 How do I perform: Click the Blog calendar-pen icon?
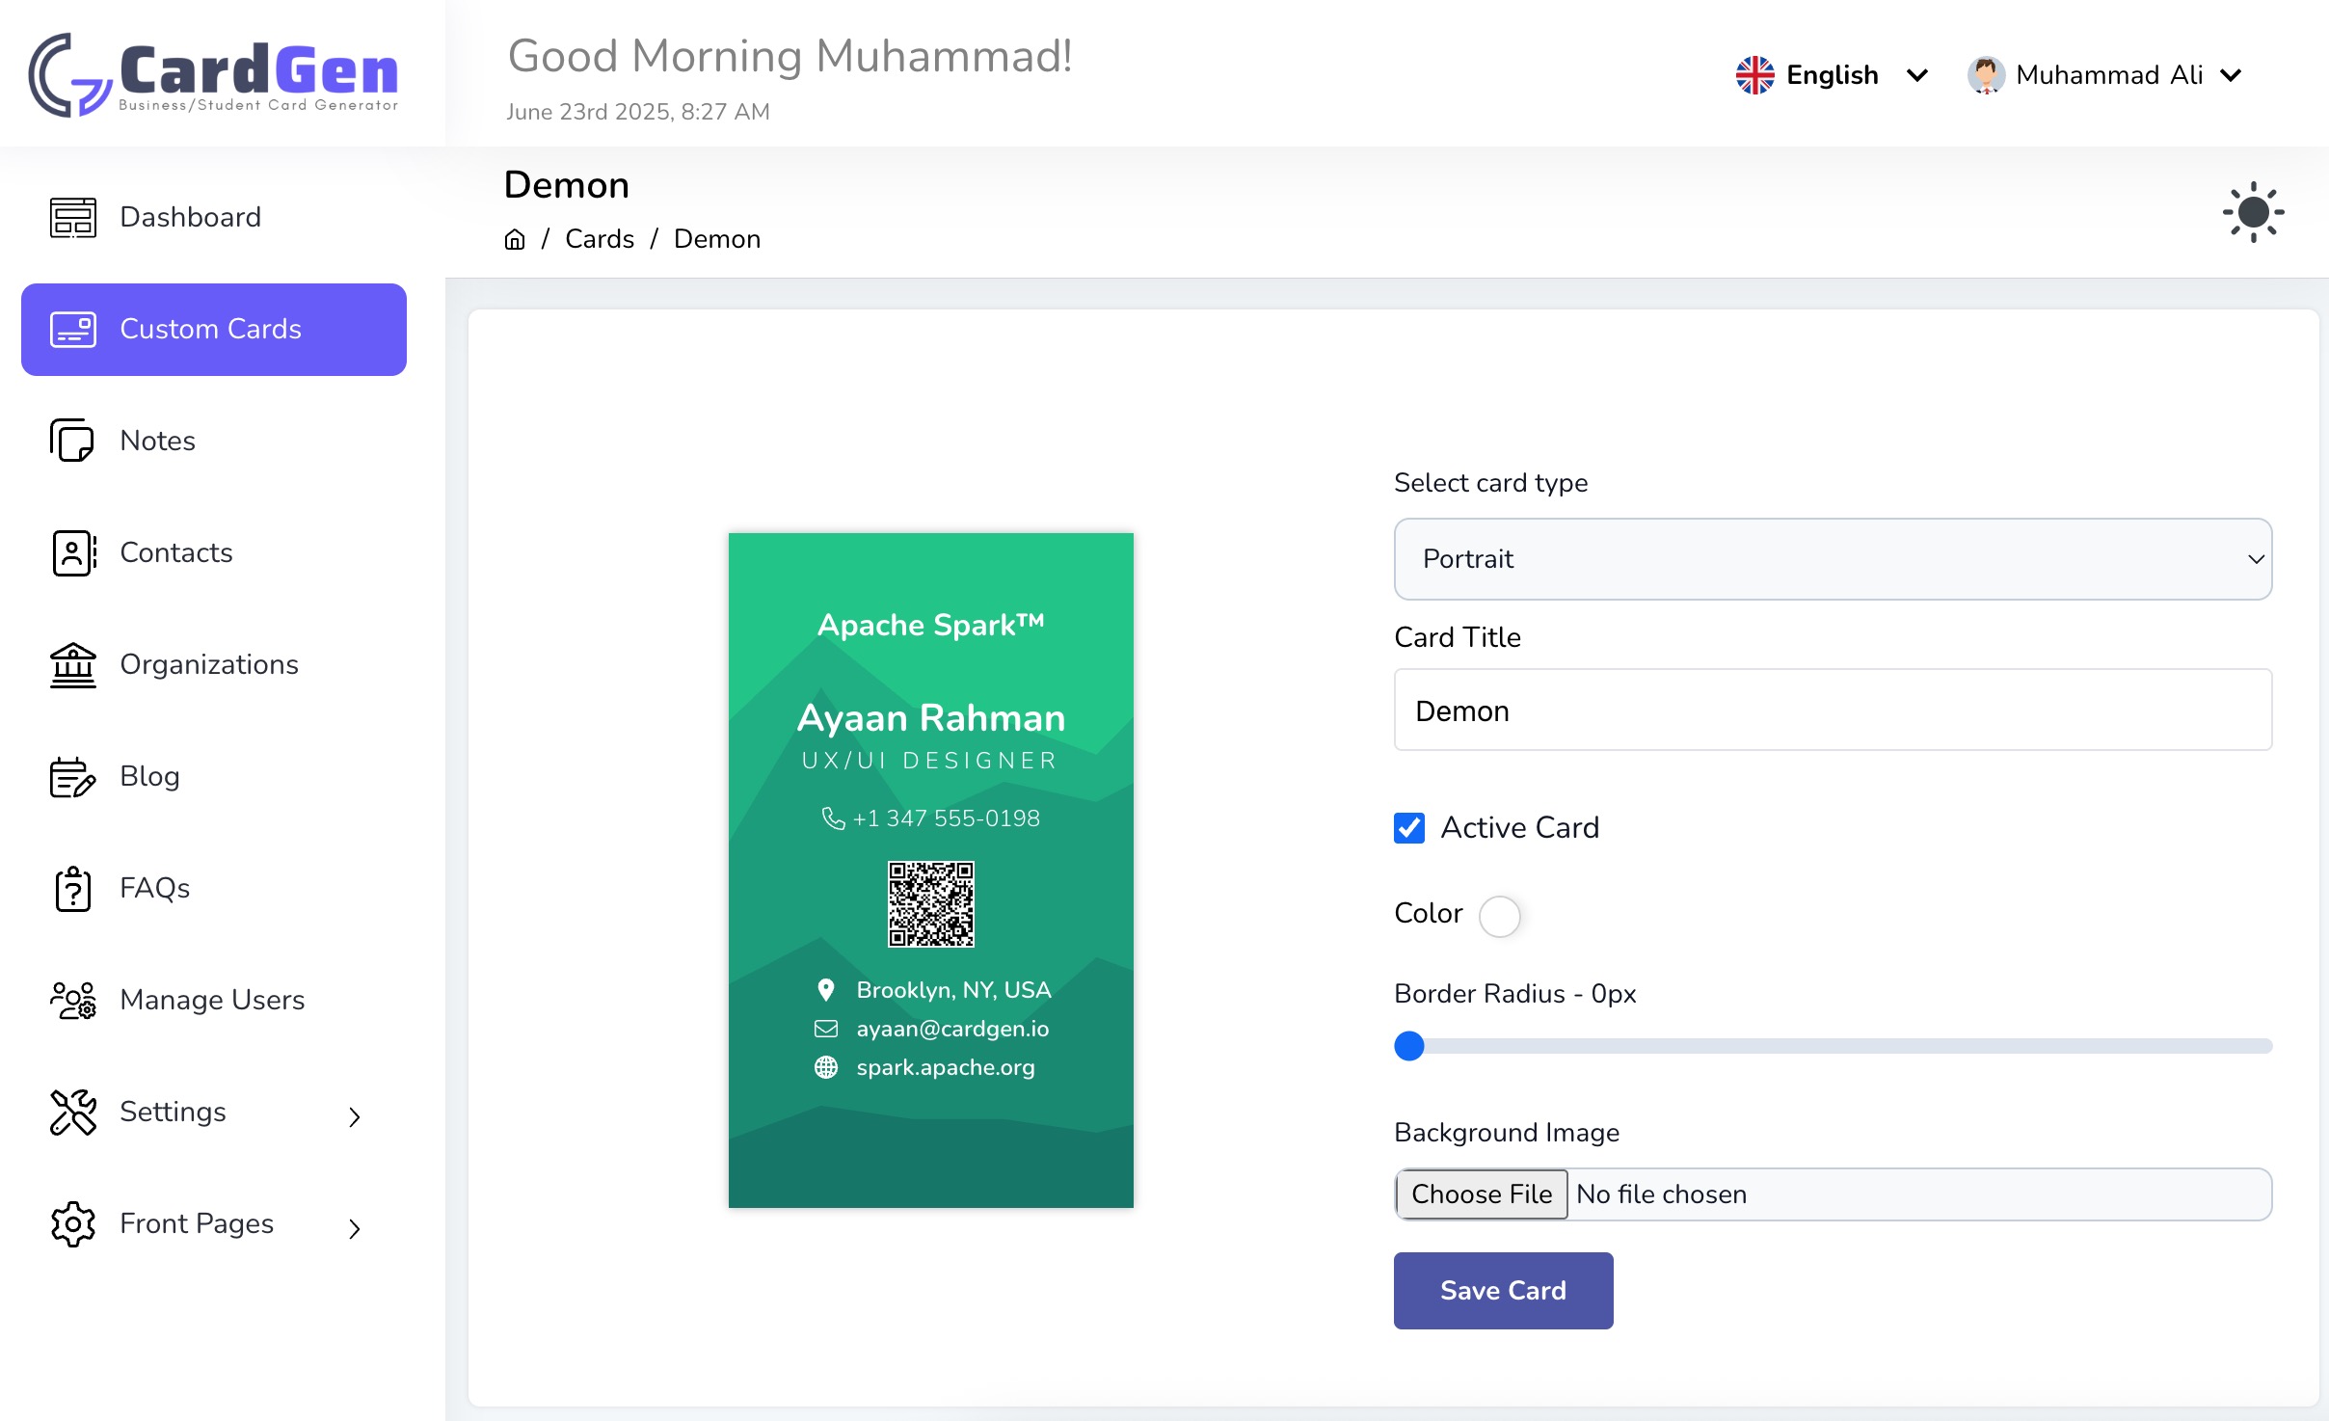[73, 776]
